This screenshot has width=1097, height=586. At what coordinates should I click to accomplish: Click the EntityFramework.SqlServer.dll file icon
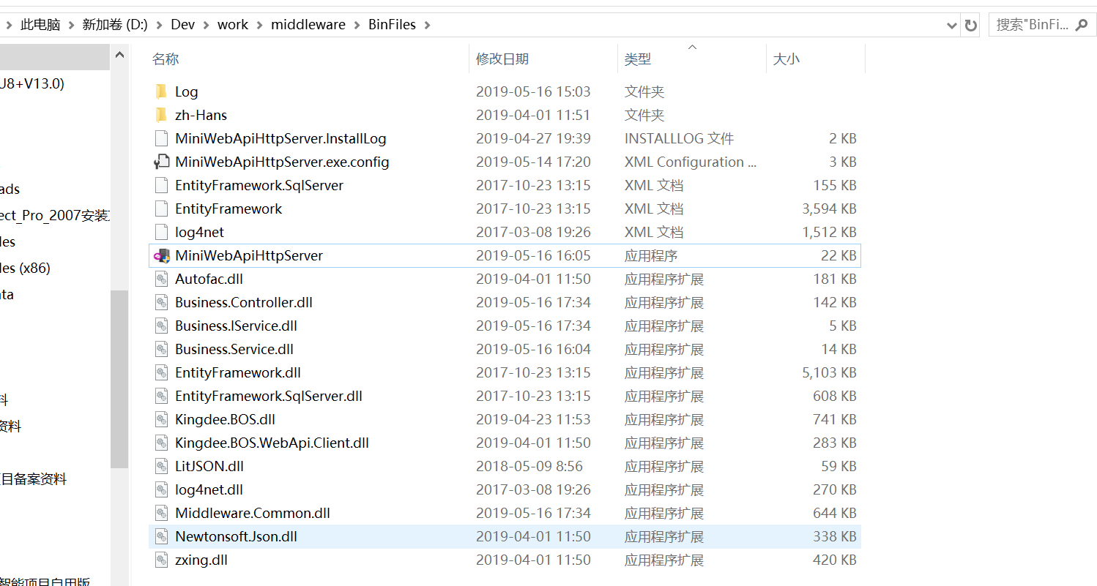(x=162, y=396)
